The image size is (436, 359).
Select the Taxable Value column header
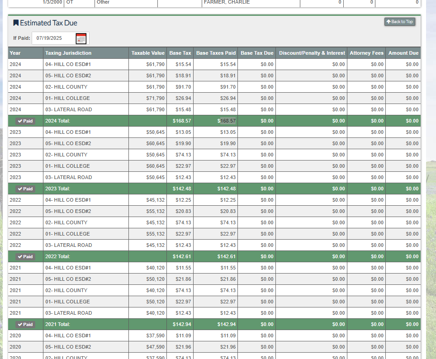(x=148, y=53)
